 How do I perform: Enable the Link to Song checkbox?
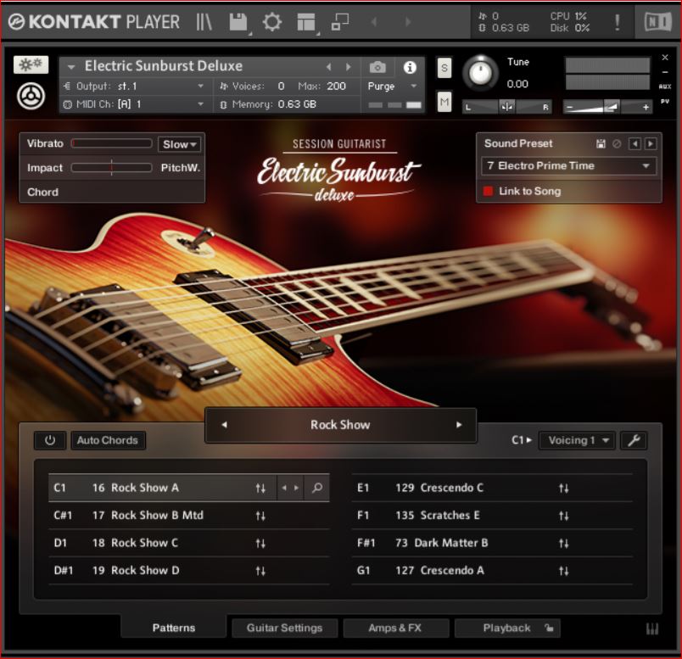coord(488,191)
